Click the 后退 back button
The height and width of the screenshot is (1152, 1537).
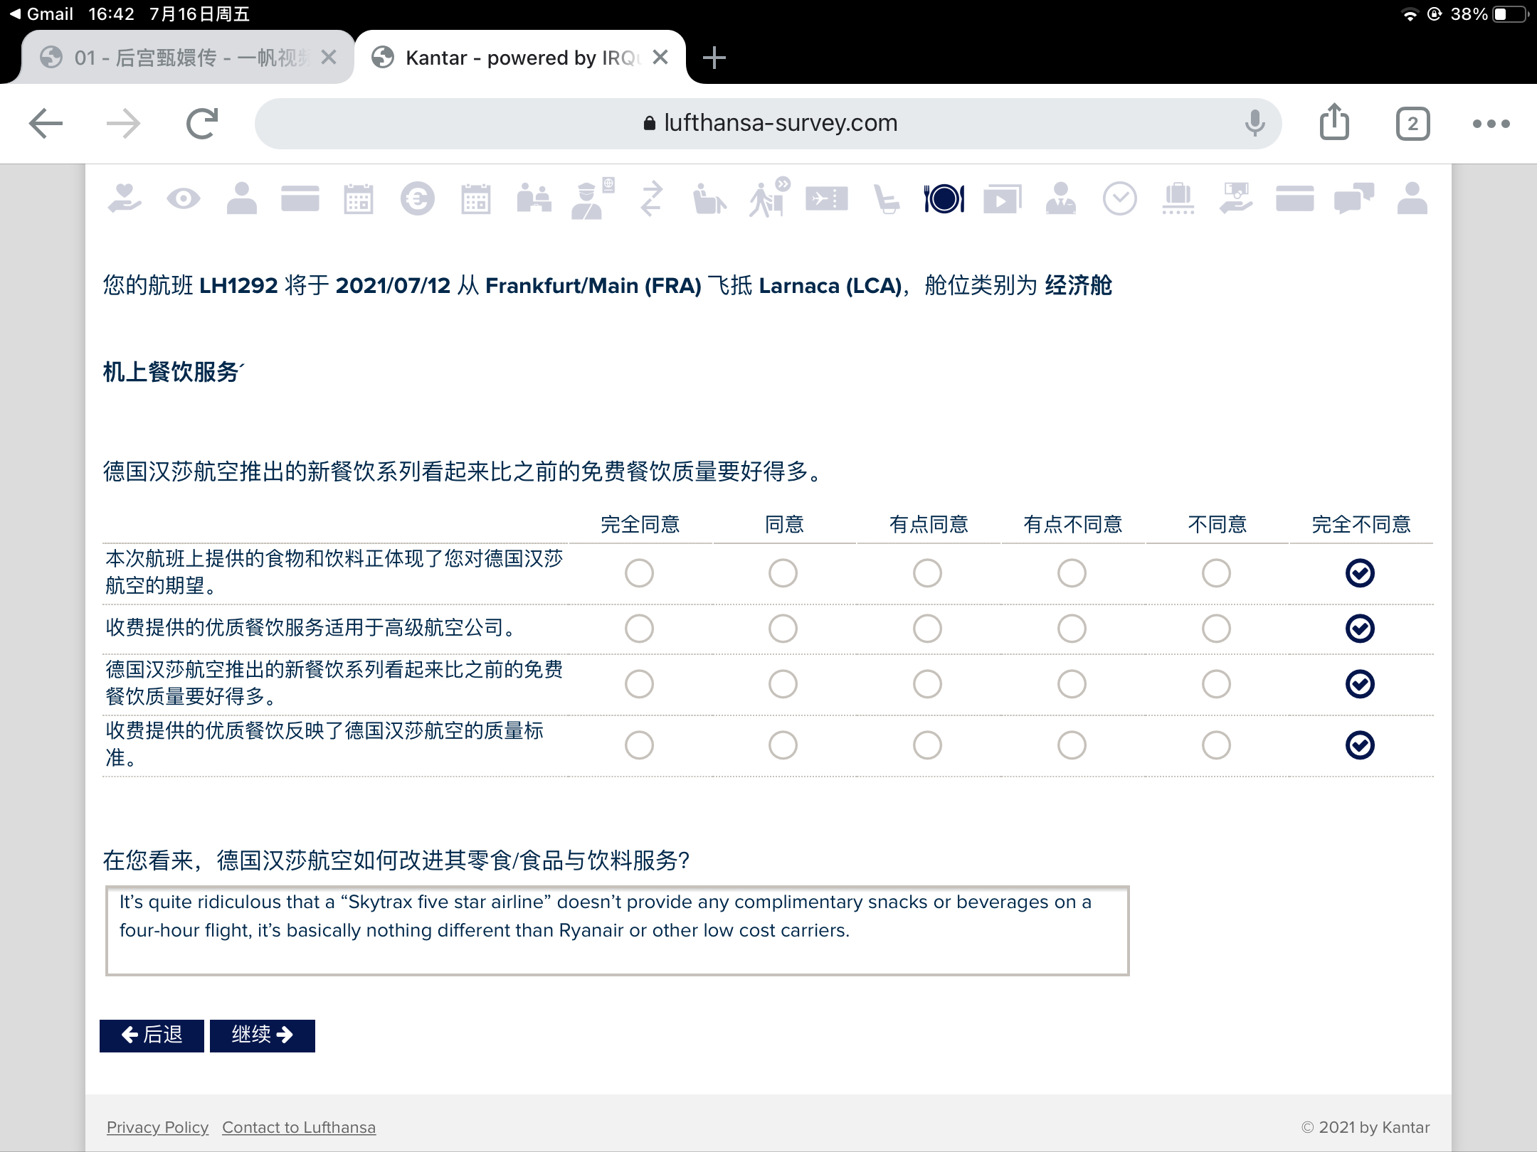pos(152,1035)
